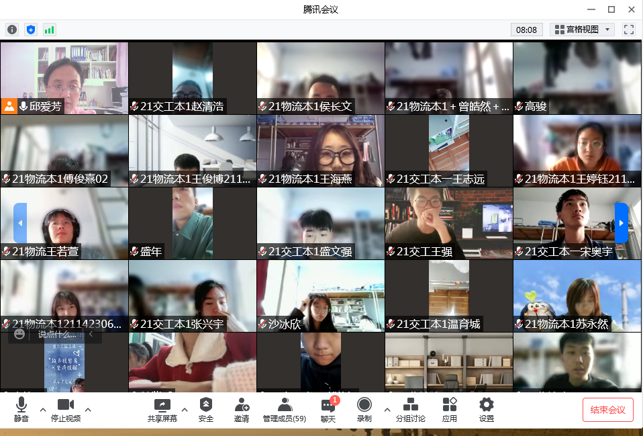
Task: Open the 聊天 chat panel
Action: 328,410
